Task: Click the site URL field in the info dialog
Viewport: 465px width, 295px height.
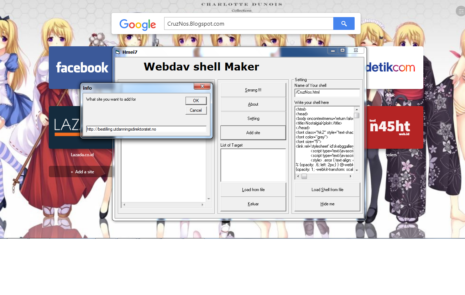Action: 146,129
